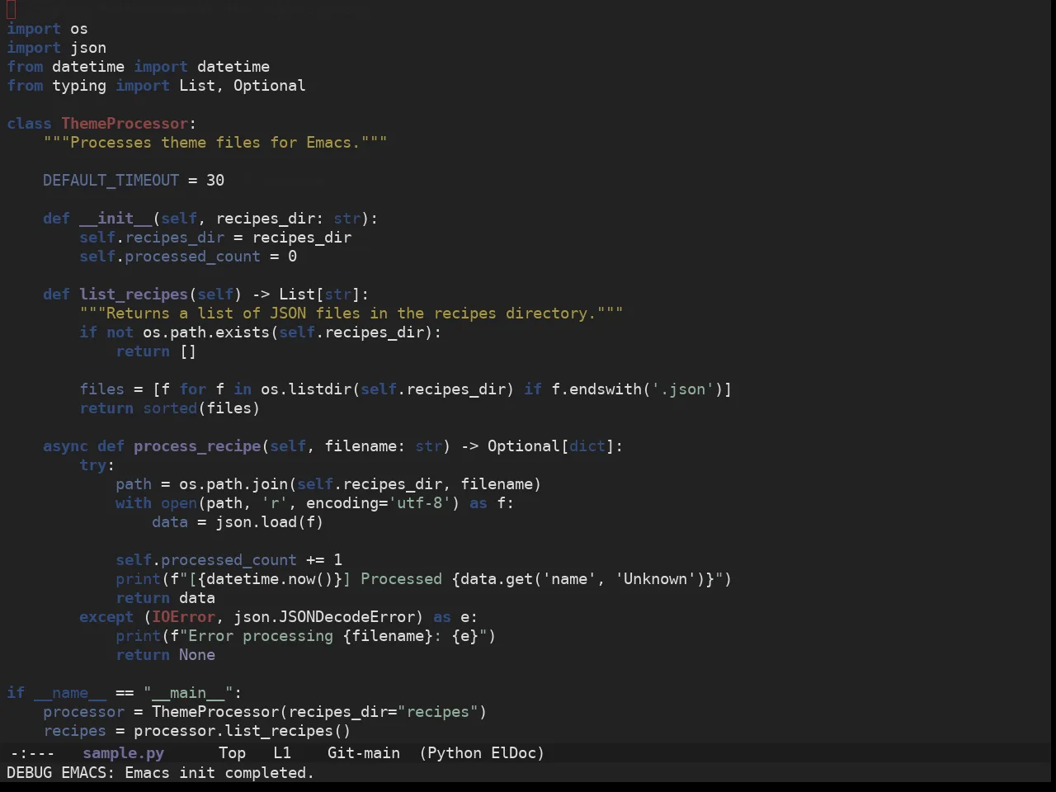The height and width of the screenshot is (792, 1056).
Task: Click 'processor.list_recipes()' call
Action: (242, 731)
